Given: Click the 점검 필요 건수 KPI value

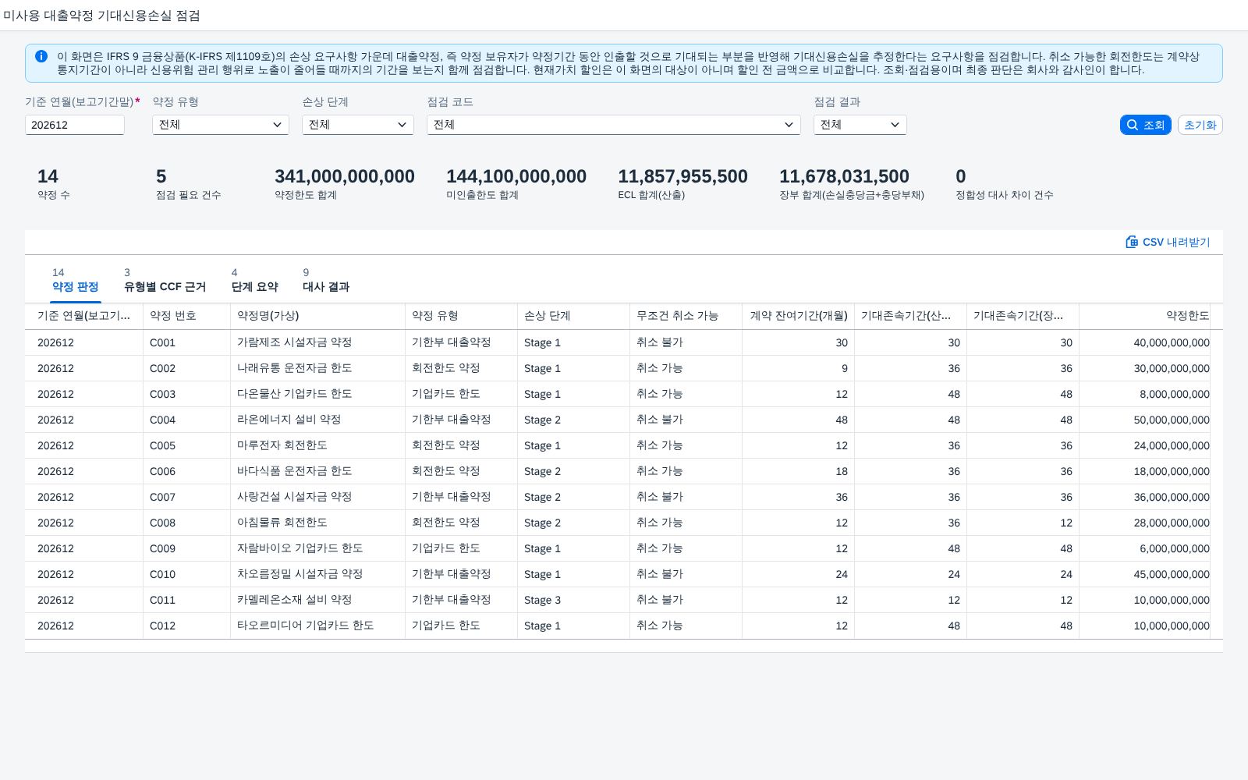Looking at the screenshot, I should [x=161, y=176].
